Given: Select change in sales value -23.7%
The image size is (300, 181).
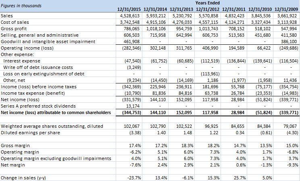Looking at the screenshot, I should click(x=134, y=178).
